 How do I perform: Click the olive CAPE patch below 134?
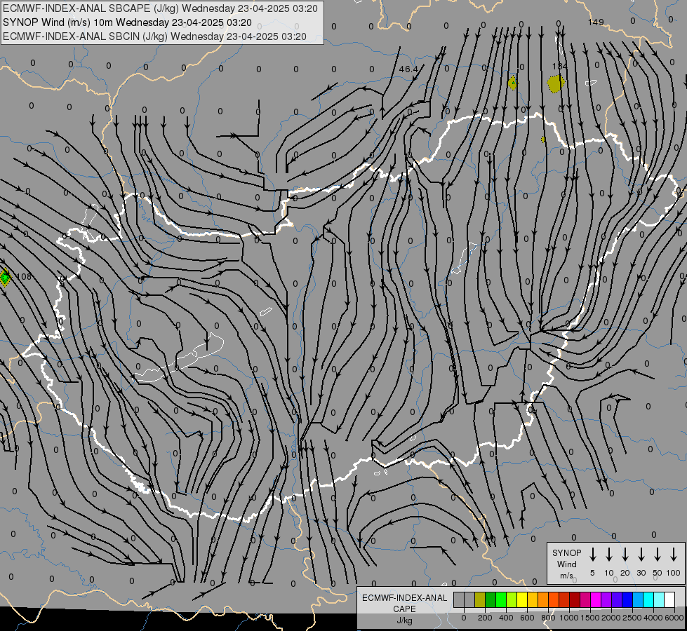[556, 83]
